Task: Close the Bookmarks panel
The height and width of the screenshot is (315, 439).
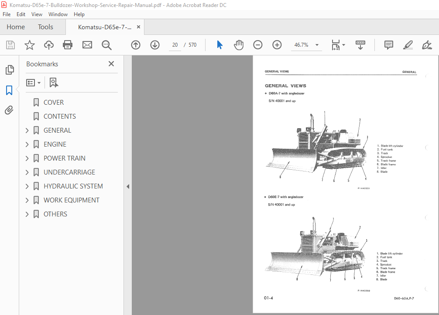Action: pos(111,64)
